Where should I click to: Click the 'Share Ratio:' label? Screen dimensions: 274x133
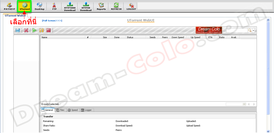point(49,126)
